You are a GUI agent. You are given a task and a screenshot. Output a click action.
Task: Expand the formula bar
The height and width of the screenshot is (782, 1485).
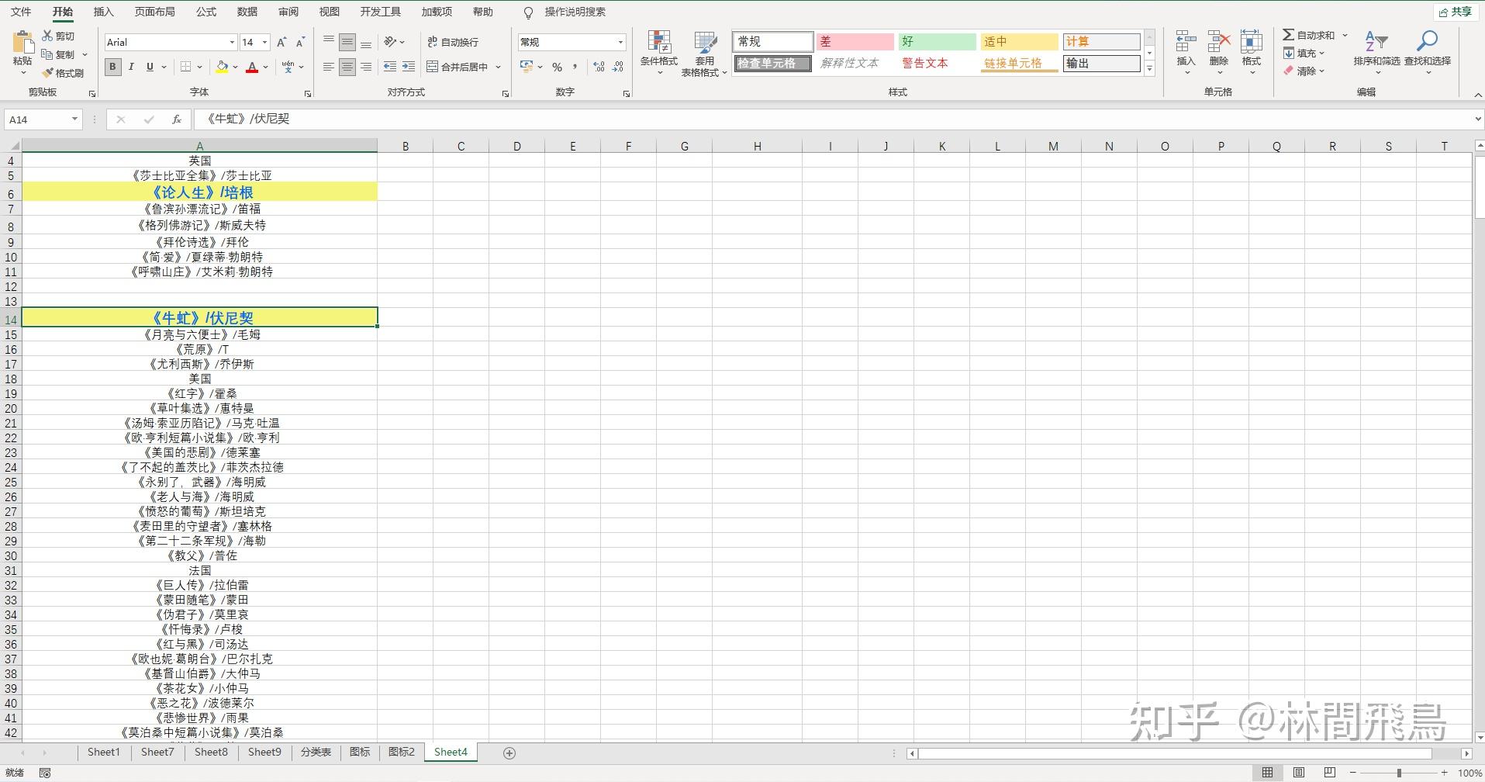click(x=1477, y=119)
